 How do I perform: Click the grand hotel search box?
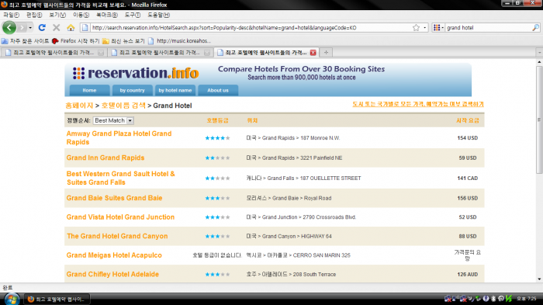[x=488, y=28]
